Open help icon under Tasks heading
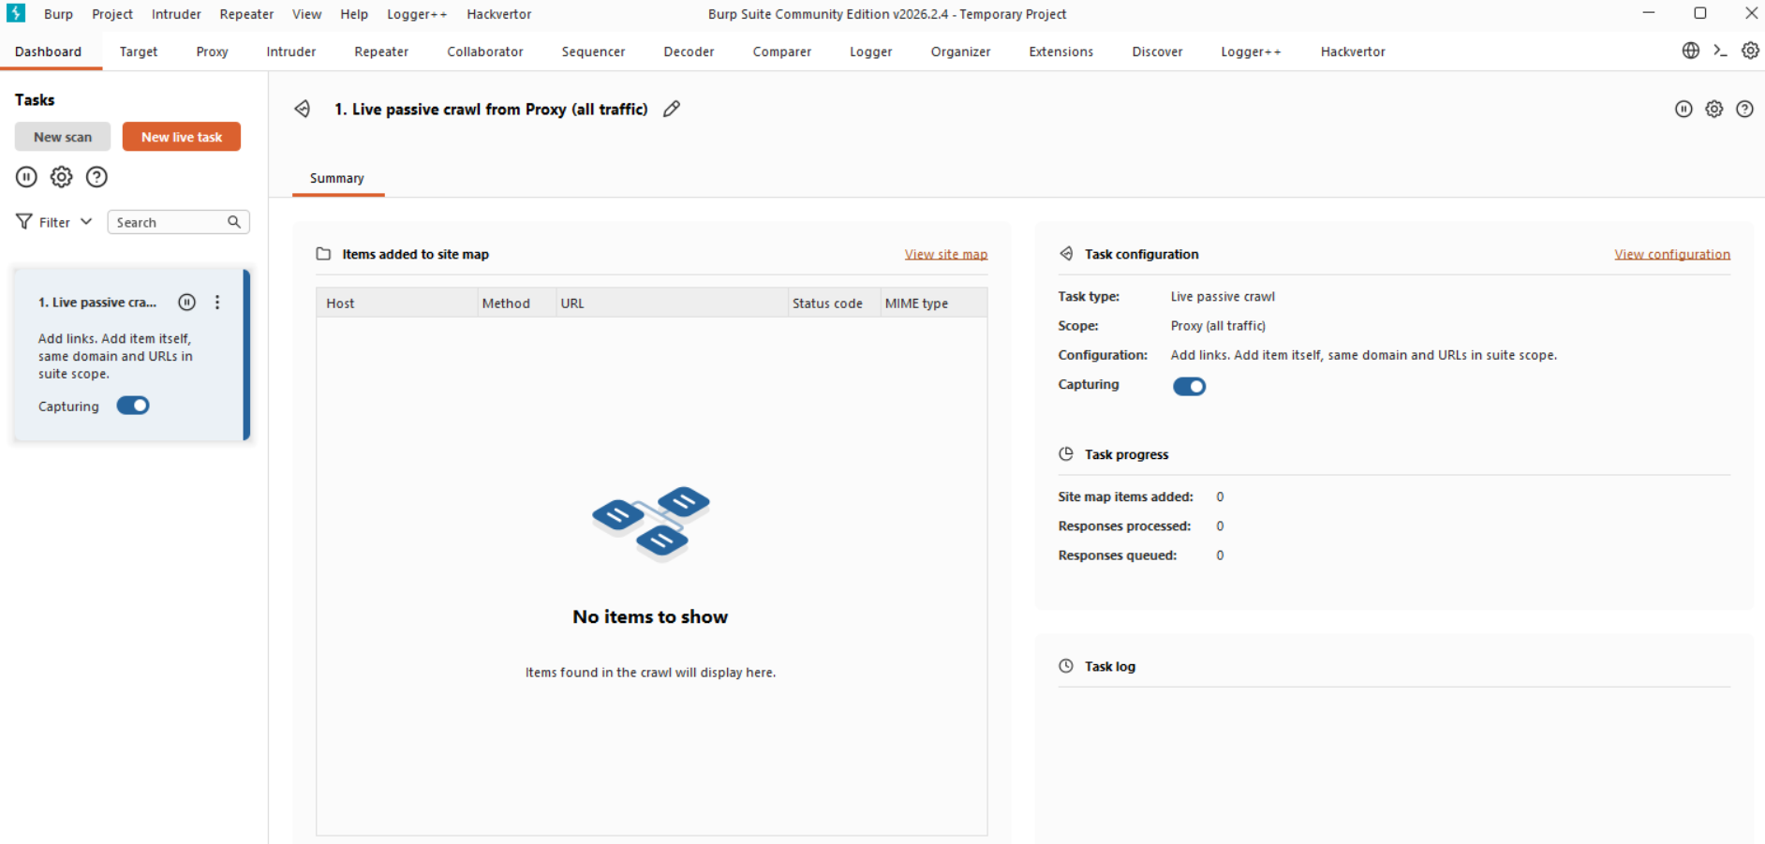Image resolution: width=1765 pixels, height=844 pixels. (x=96, y=176)
